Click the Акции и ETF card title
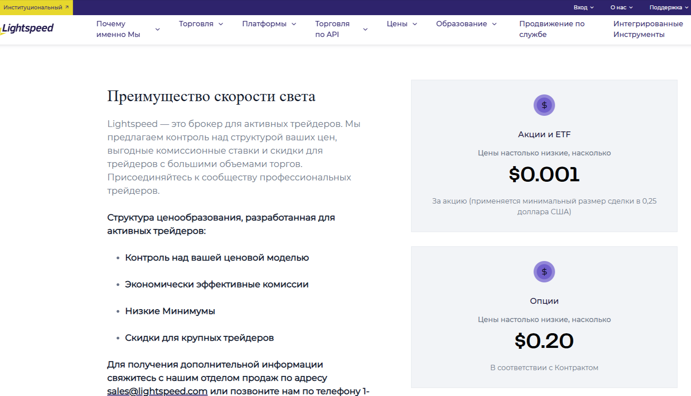The width and height of the screenshot is (691, 396). pyautogui.click(x=544, y=134)
